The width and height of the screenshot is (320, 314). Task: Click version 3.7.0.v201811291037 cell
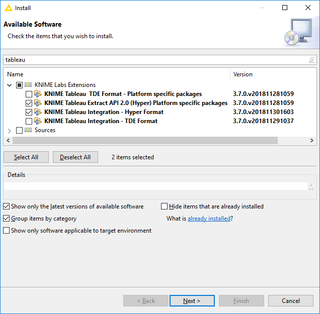263,121
